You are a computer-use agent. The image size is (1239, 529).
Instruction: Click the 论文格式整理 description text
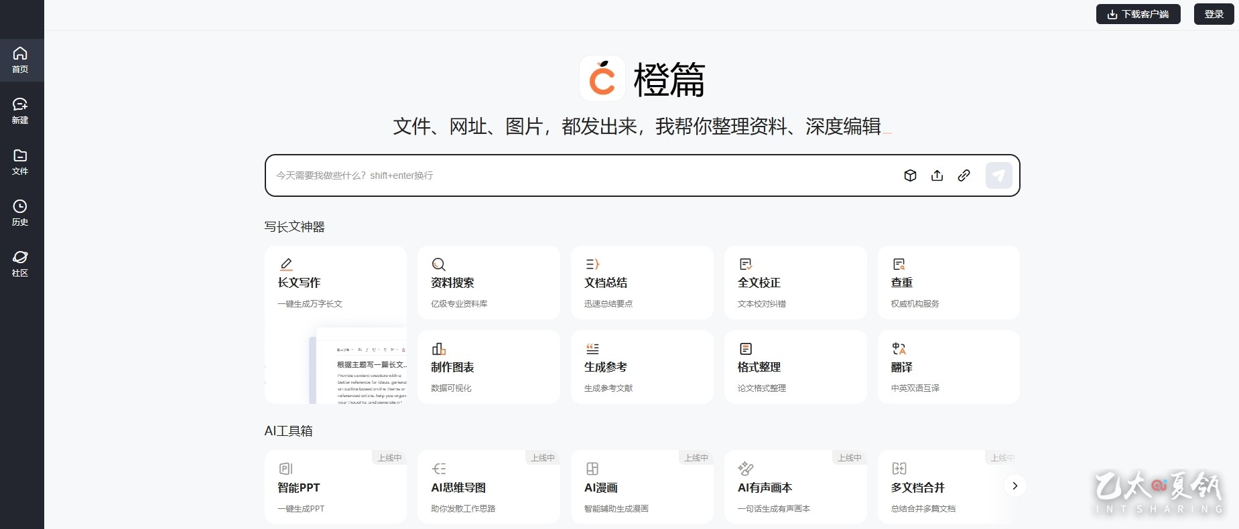pos(762,388)
